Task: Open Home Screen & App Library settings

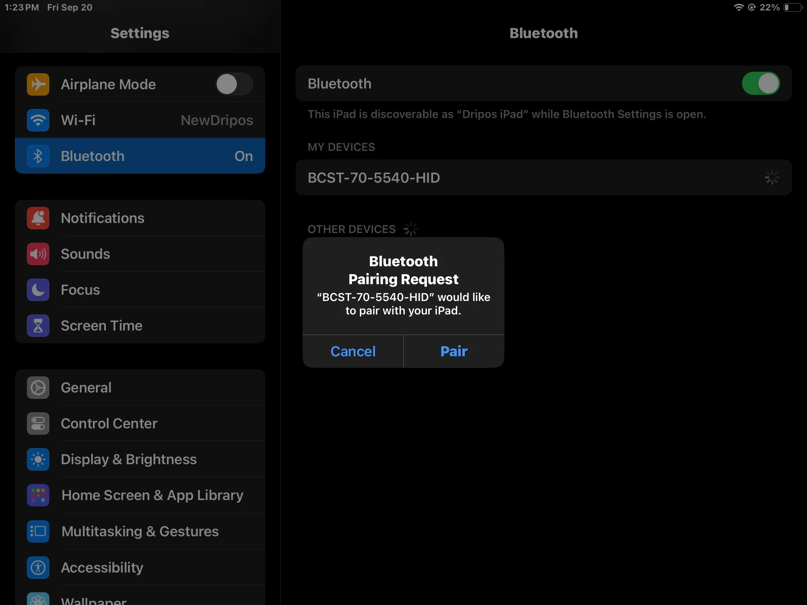Action: [140, 495]
